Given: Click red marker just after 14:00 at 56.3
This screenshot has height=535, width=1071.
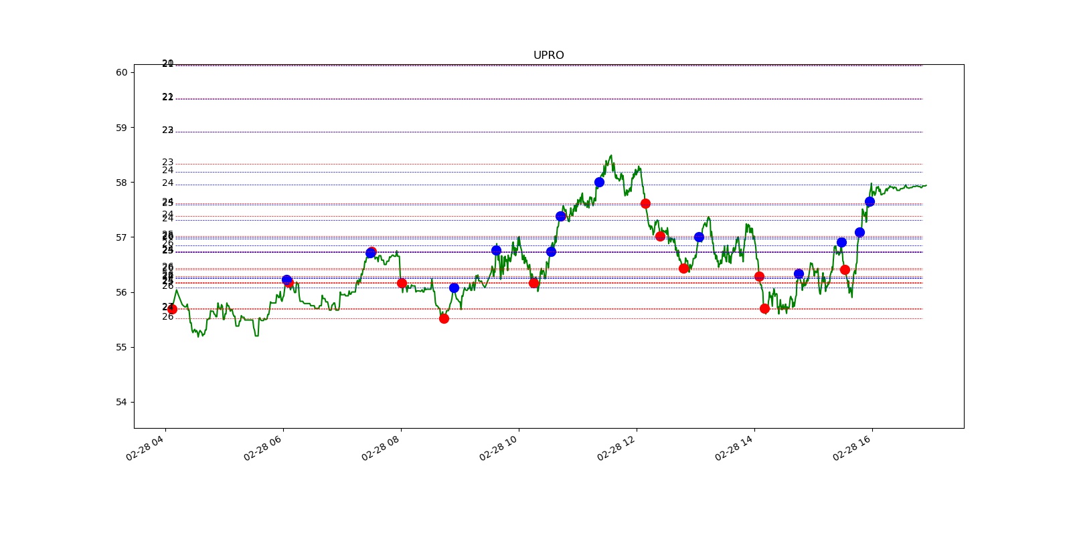Looking at the screenshot, I should pos(759,276).
